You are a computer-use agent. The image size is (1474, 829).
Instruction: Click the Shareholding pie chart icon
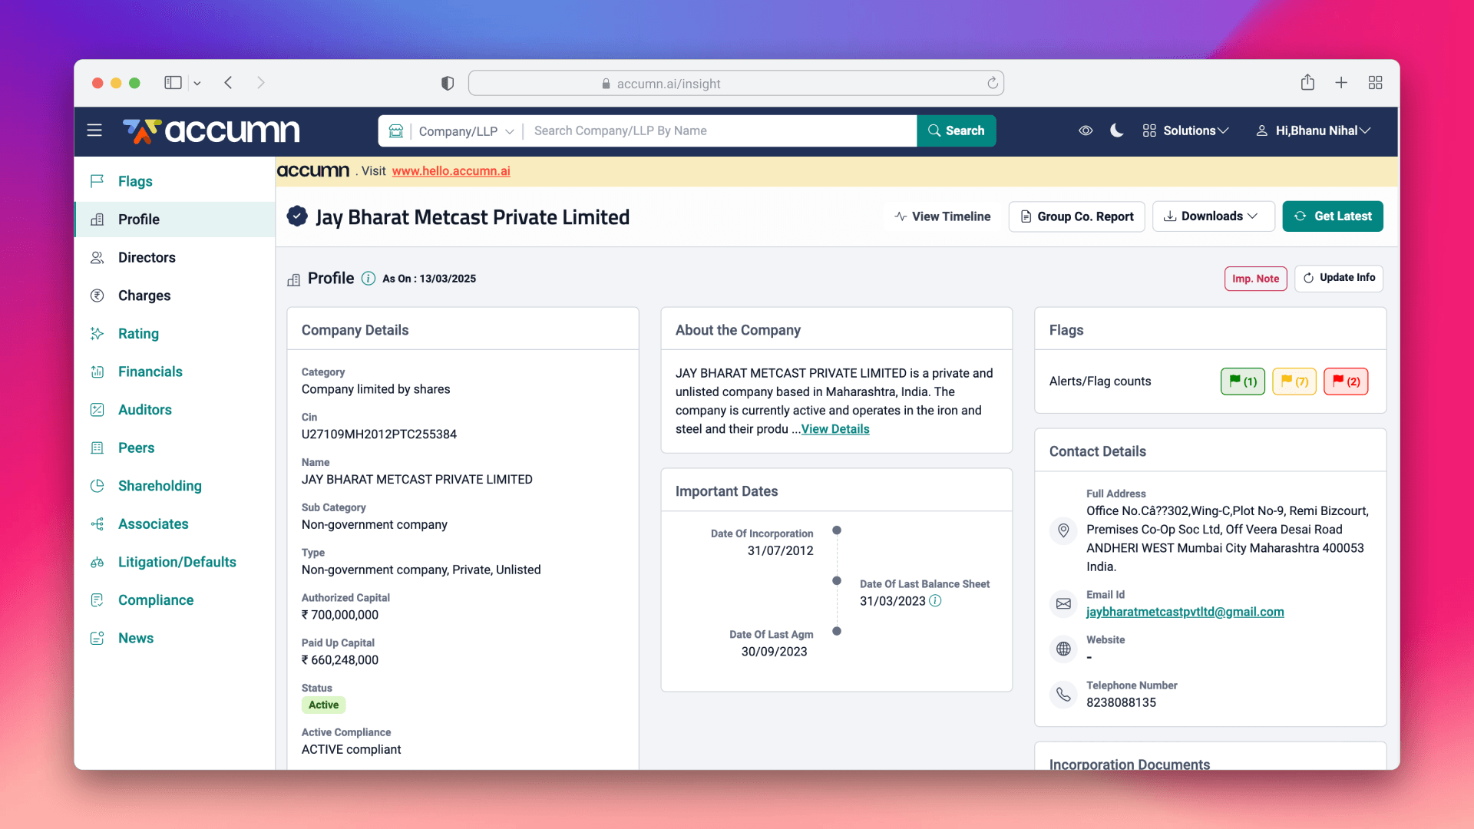97,486
